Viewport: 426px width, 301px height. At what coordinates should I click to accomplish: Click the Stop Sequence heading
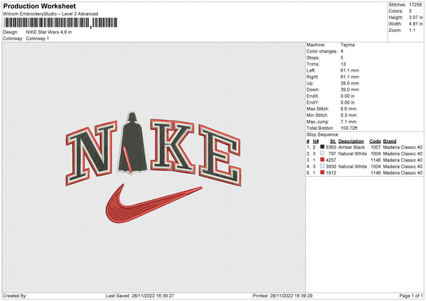point(323,133)
